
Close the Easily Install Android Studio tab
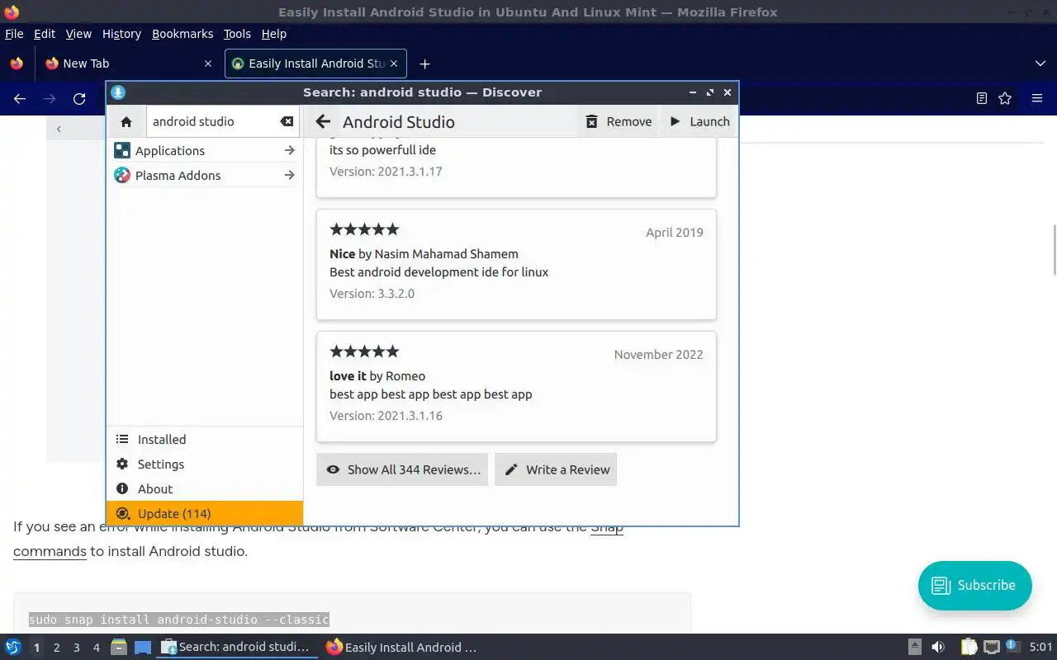(x=394, y=64)
